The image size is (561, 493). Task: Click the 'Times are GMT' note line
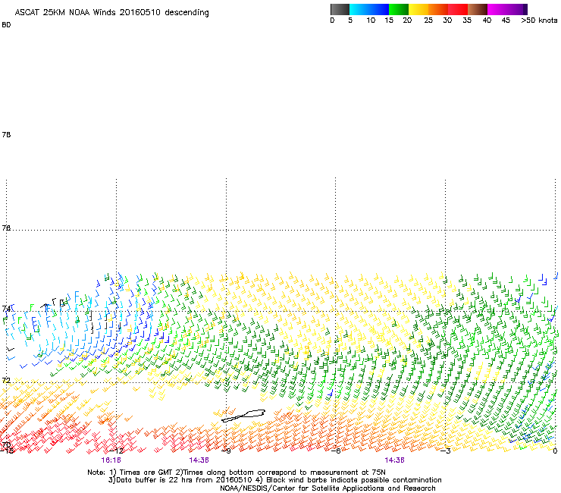click(237, 473)
